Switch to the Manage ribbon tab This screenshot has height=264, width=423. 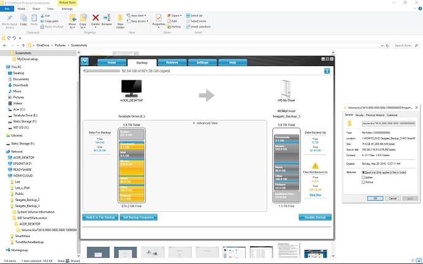(x=67, y=9)
